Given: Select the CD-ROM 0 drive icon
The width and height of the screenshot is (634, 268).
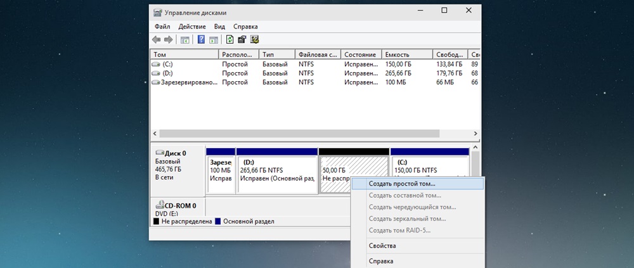Looking at the screenshot, I should click(x=160, y=206).
